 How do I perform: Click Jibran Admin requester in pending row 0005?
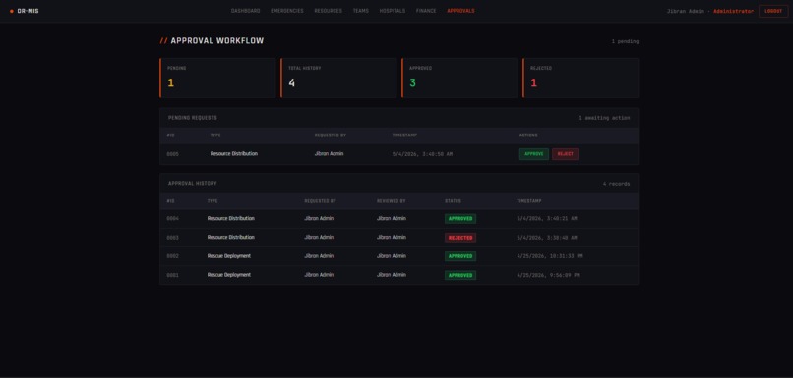coord(329,153)
